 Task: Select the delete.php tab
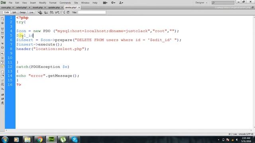point(71,8)
